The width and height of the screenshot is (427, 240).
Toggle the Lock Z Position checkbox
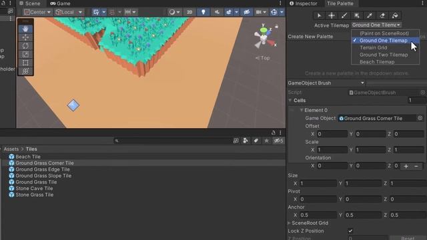[x=350, y=231]
